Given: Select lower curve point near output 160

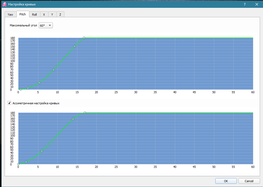Looking at the screenshot, I should tap(73, 119).
